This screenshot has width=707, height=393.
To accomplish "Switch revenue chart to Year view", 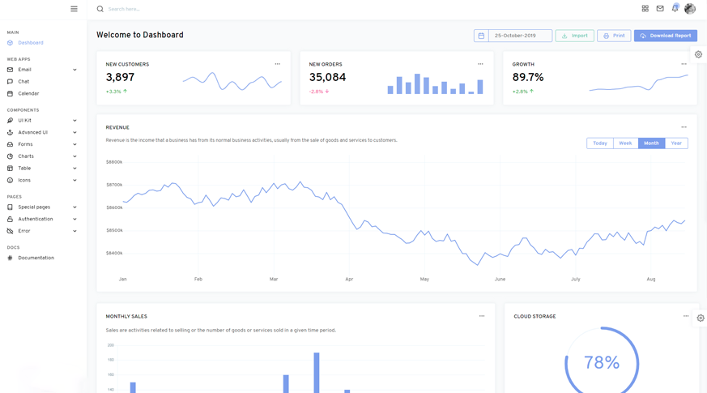I will coord(676,143).
